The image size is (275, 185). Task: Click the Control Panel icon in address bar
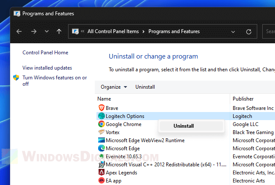coord(75,31)
